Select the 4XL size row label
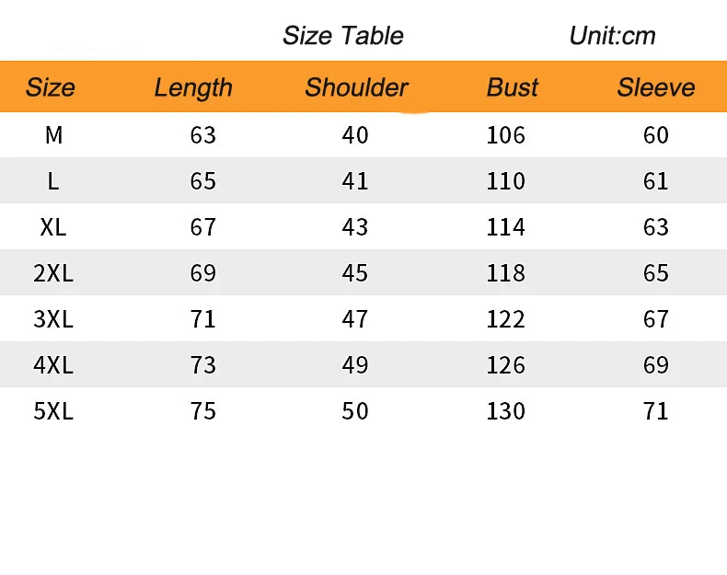This screenshot has height=575, width=727. click(53, 365)
